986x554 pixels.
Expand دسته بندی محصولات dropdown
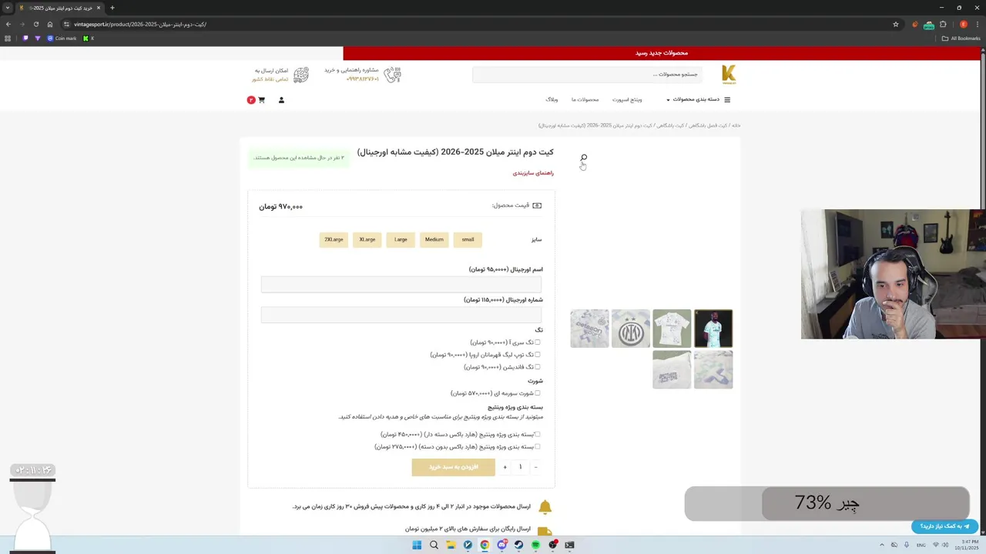(x=695, y=99)
